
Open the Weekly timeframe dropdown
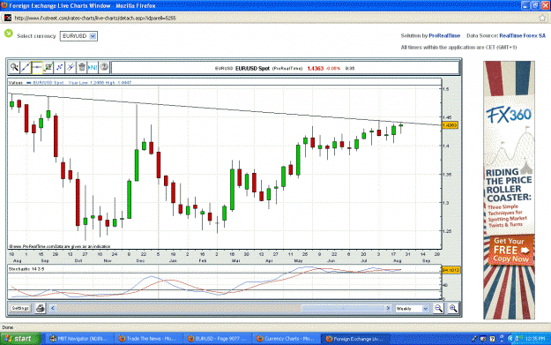click(413, 309)
